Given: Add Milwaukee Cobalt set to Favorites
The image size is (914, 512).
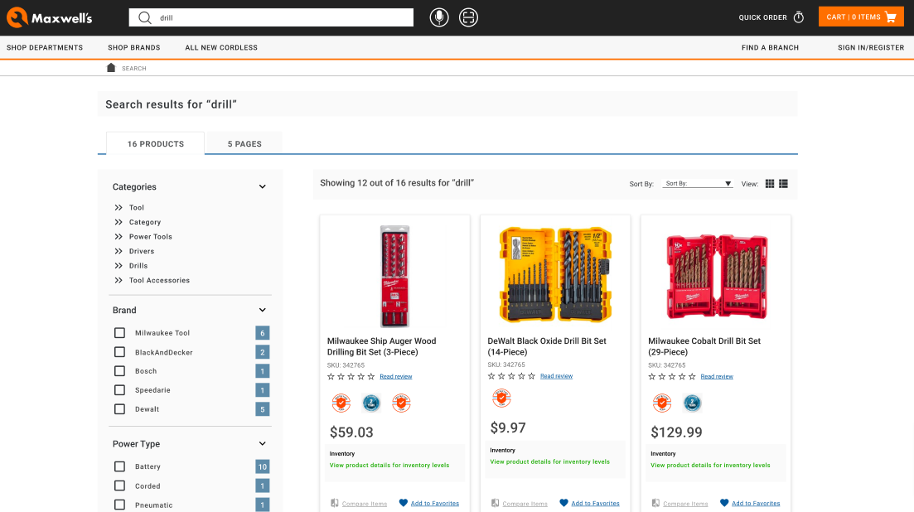Looking at the screenshot, I should pos(756,503).
